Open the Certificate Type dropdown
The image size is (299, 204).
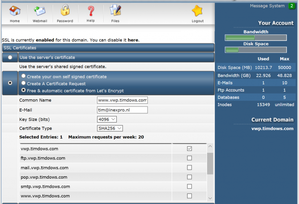pyautogui.click(x=110, y=128)
